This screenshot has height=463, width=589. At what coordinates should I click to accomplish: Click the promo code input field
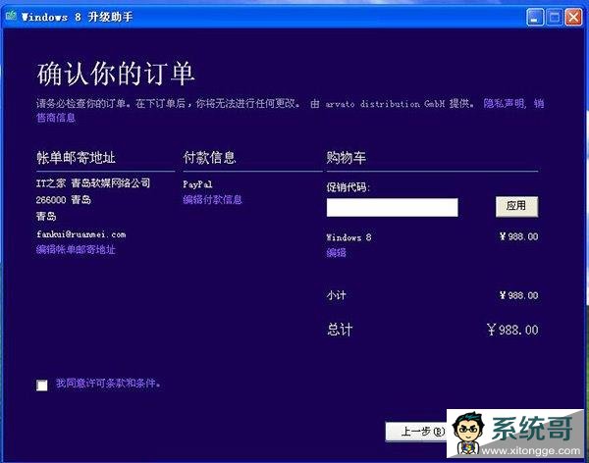click(x=392, y=207)
